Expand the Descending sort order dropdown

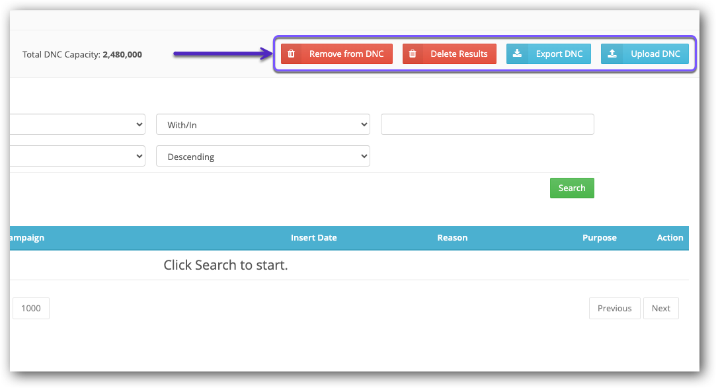262,157
